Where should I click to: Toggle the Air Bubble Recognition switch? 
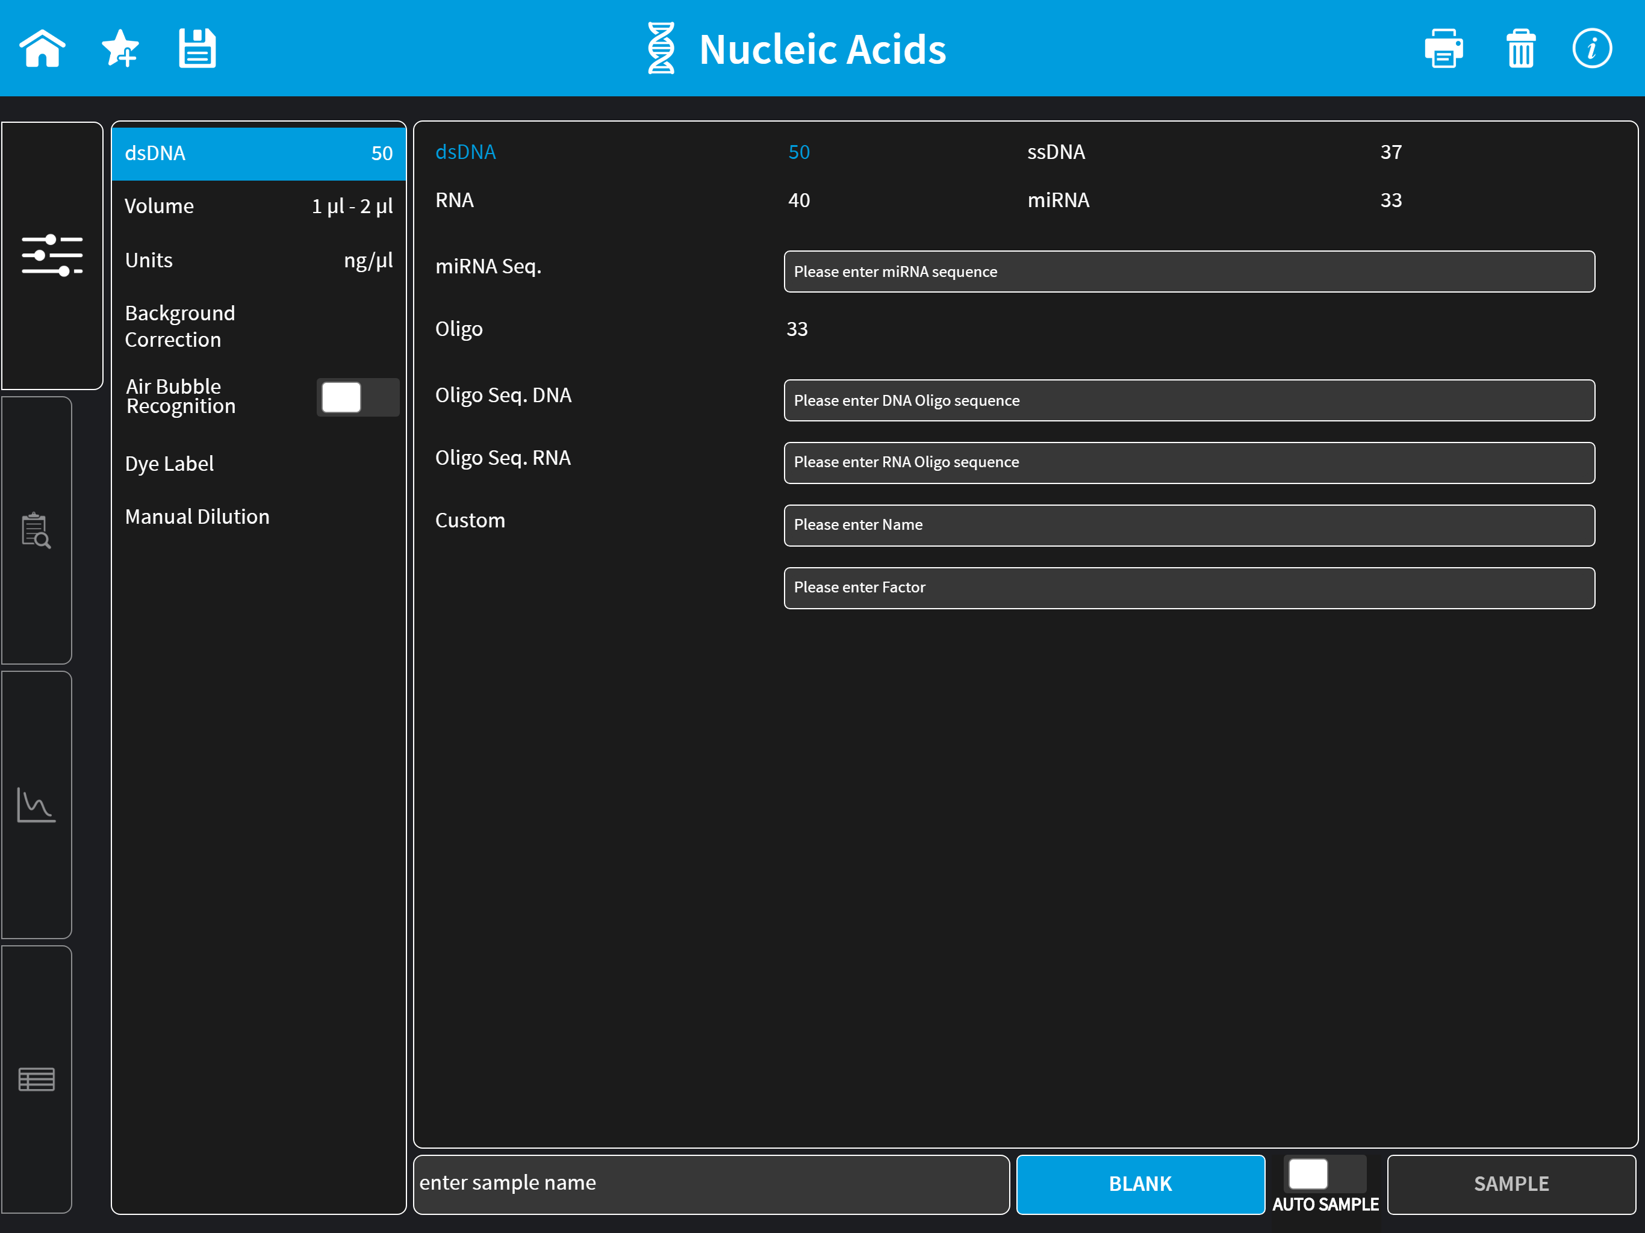[x=358, y=397]
